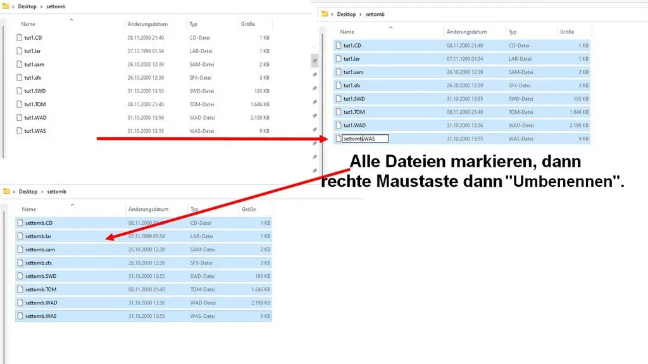The height and width of the screenshot is (364, 648).
Task: Click the 2.198 KB size cell of settomb.WAD
Action: [x=260, y=303]
